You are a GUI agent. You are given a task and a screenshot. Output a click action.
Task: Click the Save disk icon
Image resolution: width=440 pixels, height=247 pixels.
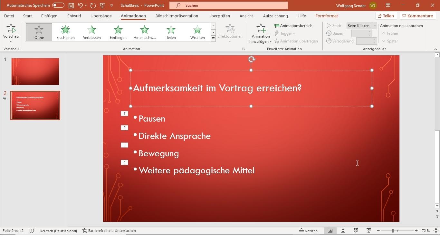pyautogui.click(x=71, y=5)
